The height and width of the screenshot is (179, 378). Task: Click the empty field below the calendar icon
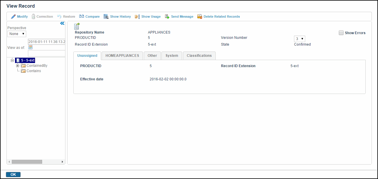click(x=47, y=53)
